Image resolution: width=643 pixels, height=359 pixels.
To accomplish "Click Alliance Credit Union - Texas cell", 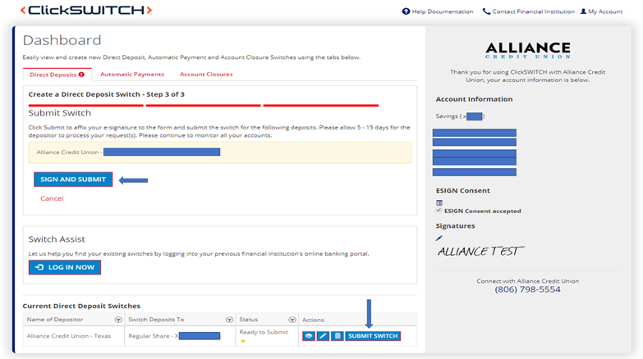I will tap(74, 336).
